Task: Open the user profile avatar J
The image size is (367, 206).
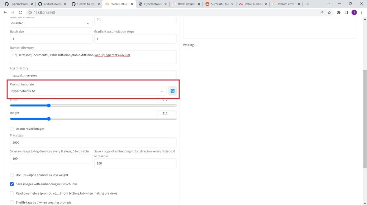Action: [x=354, y=13]
